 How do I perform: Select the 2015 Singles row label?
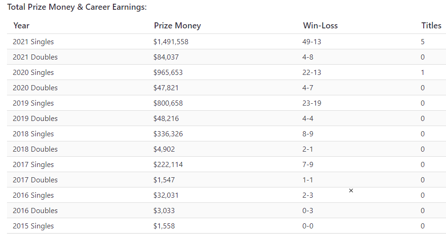coord(33,226)
